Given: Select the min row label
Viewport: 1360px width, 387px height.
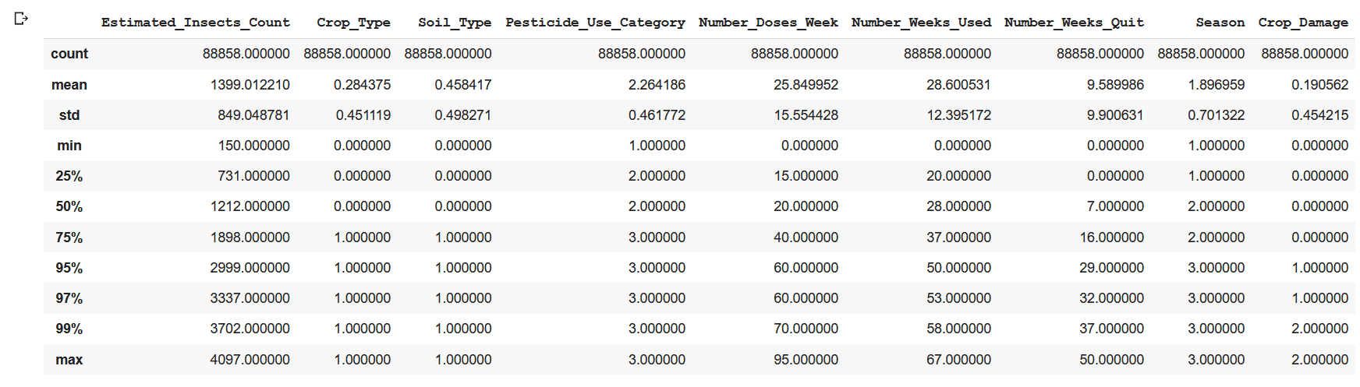Looking at the screenshot, I should click(x=69, y=146).
